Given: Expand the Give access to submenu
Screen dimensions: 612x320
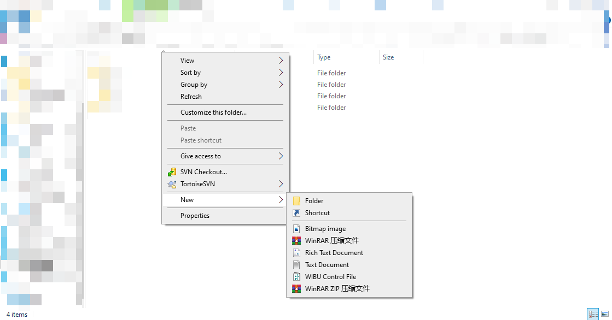Looking at the screenshot, I should [x=281, y=156].
